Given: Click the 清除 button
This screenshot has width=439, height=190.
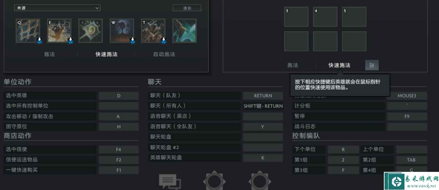Looking at the screenshot, I should point(187,8).
